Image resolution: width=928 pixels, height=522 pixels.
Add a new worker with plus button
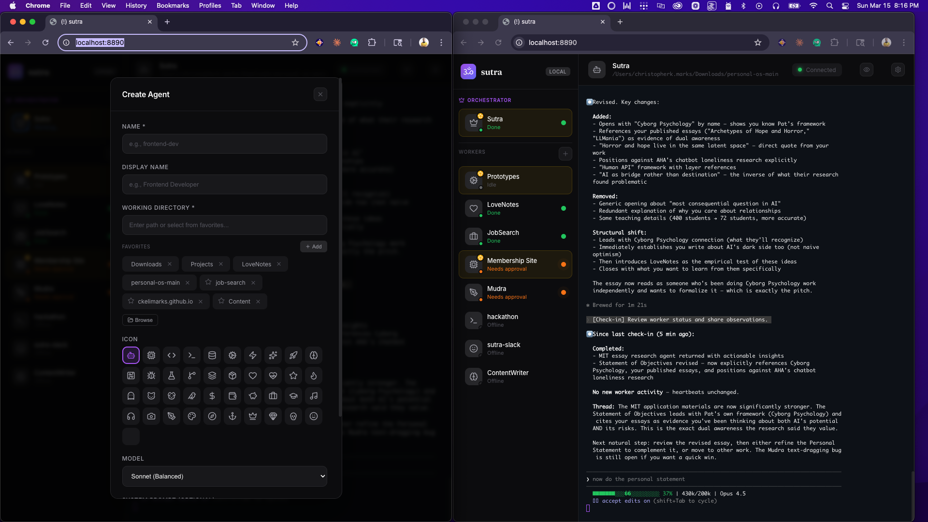click(565, 154)
